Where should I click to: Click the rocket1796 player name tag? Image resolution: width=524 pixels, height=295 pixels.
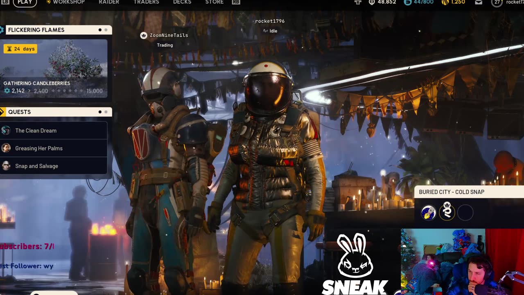coord(270,21)
